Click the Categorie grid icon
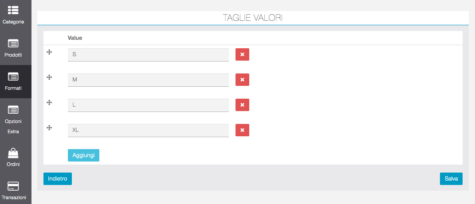475x204 pixels. pyautogui.click(x=13, y=10)
